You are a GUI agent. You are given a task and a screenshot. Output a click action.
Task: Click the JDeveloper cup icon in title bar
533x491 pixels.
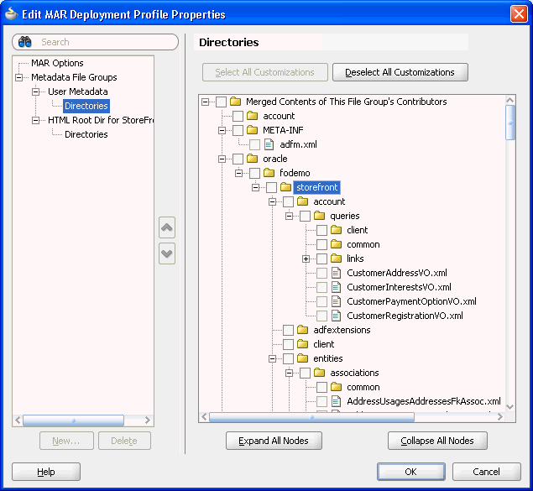coord(12,14)
